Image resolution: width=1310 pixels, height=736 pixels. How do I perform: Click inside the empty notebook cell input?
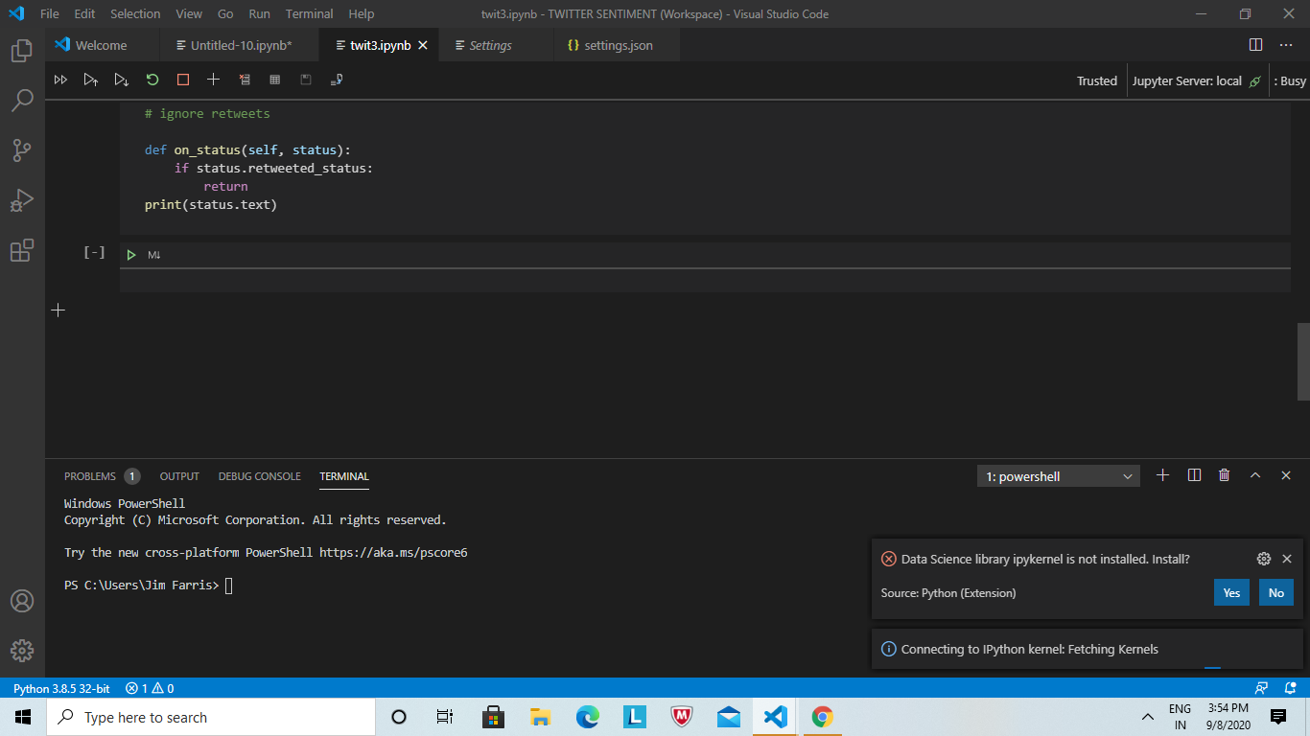coord(705,280)
